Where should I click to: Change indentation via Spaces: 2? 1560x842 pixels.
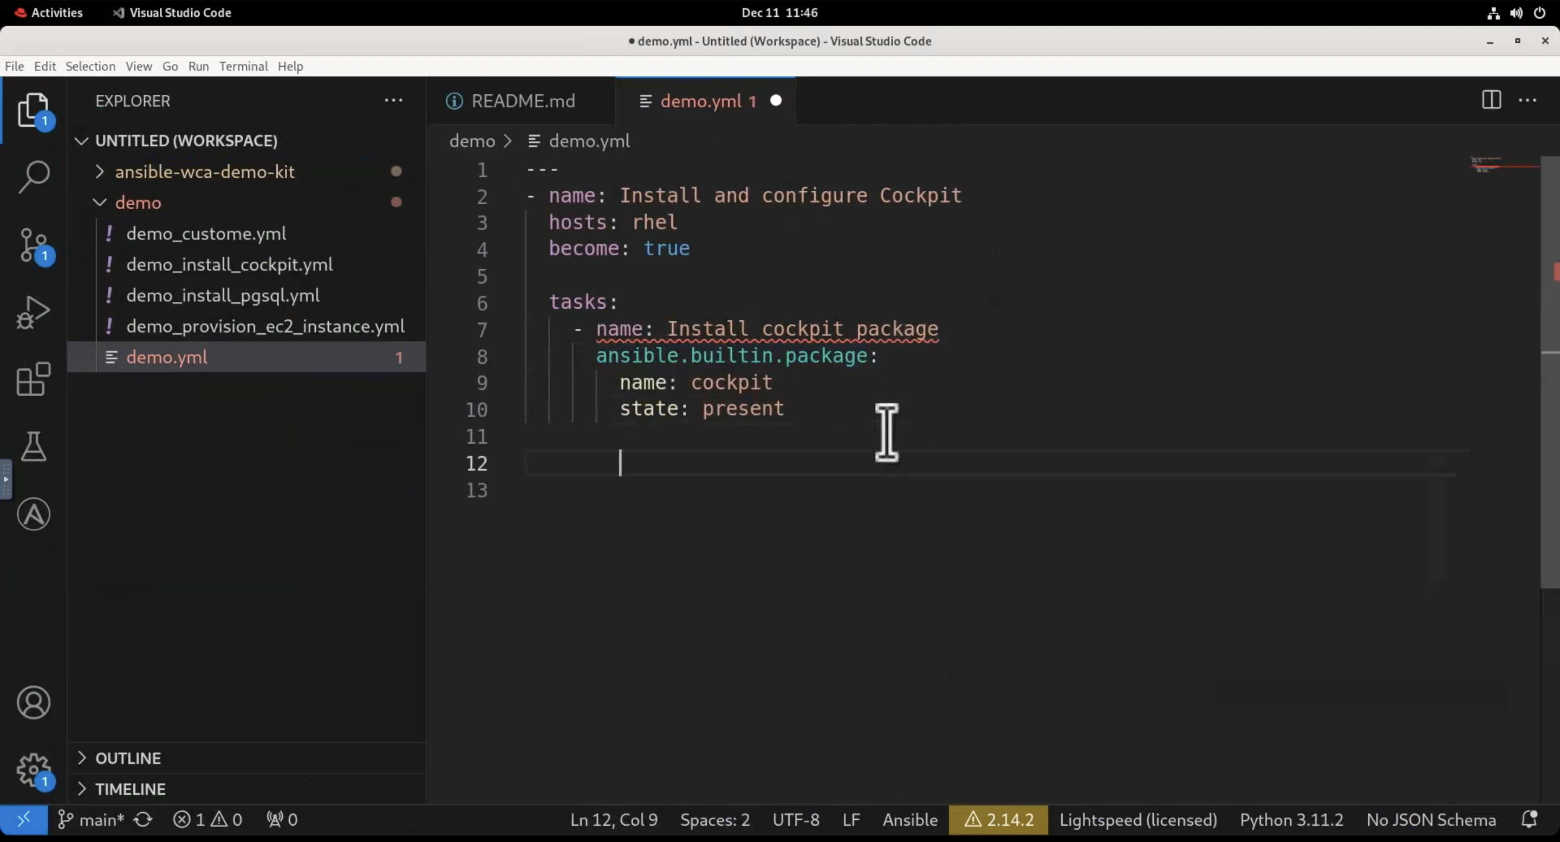[714, 820]
